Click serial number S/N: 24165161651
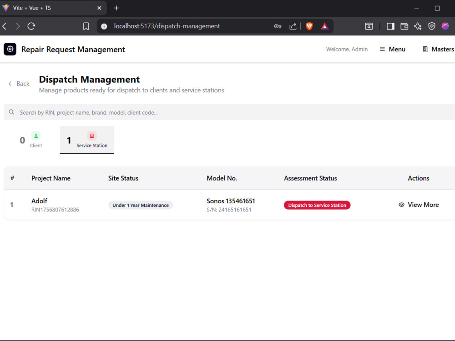Viewport: 455px width, 341px height. (x=229, y=210)
